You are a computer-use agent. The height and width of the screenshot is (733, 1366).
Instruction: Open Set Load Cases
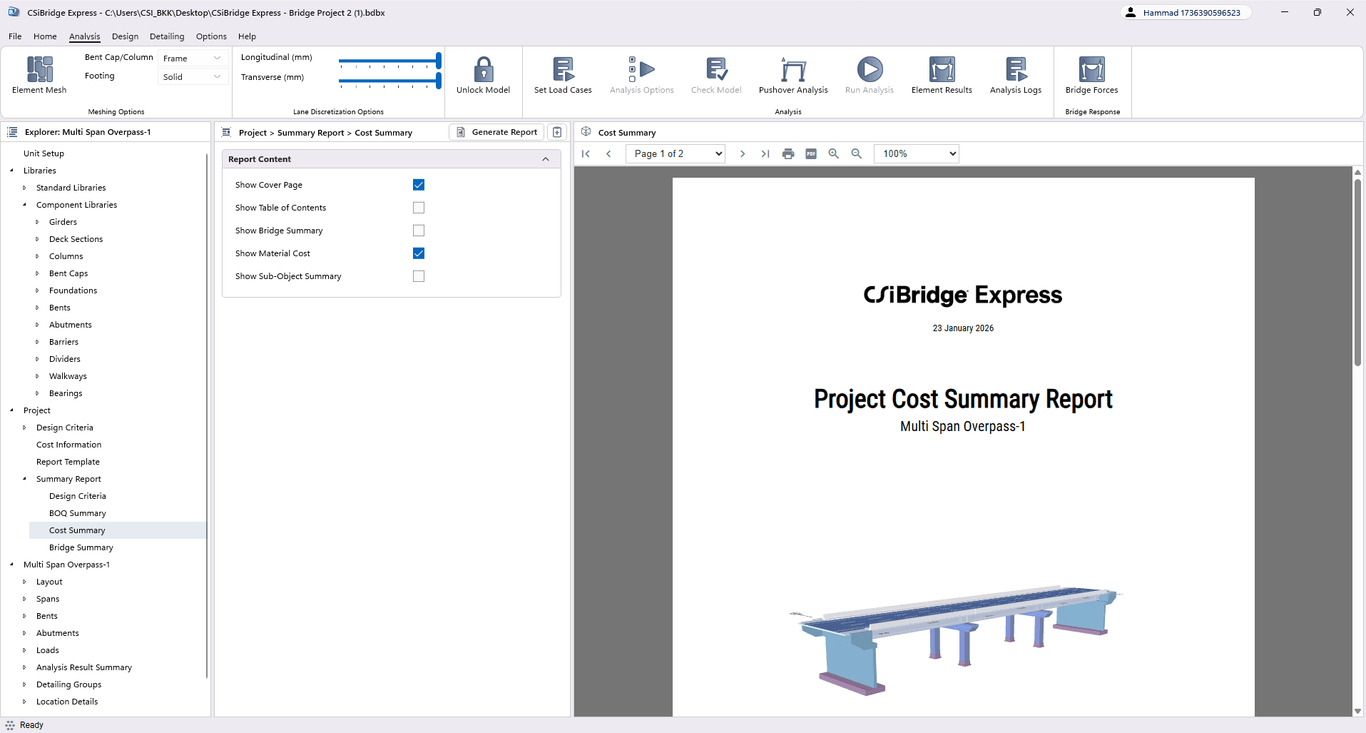point(562,75)
